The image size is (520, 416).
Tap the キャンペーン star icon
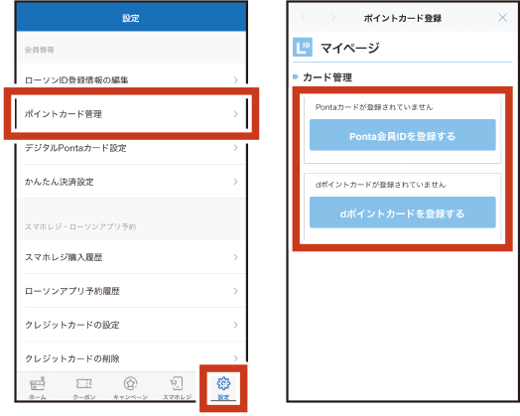(130, 383)
